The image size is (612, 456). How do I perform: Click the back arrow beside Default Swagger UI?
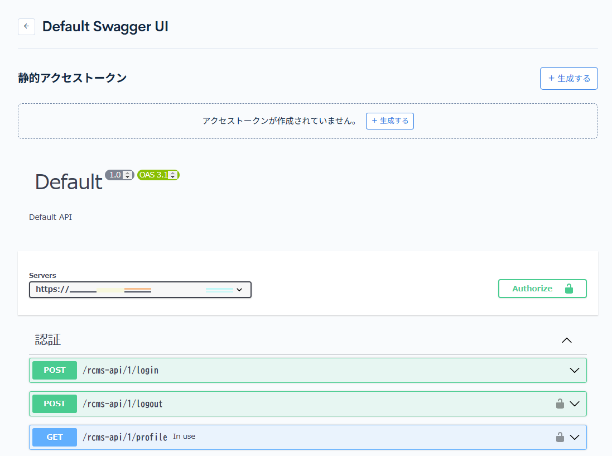[26, 27]
